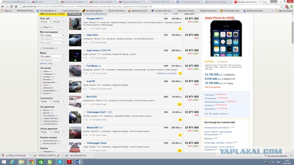Open the Все страны dropdown
The height and width of the screenshot is (165, 294).
tap(52, 35)
